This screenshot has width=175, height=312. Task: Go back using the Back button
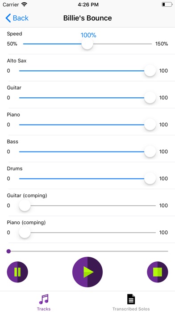tap(17, 18)
